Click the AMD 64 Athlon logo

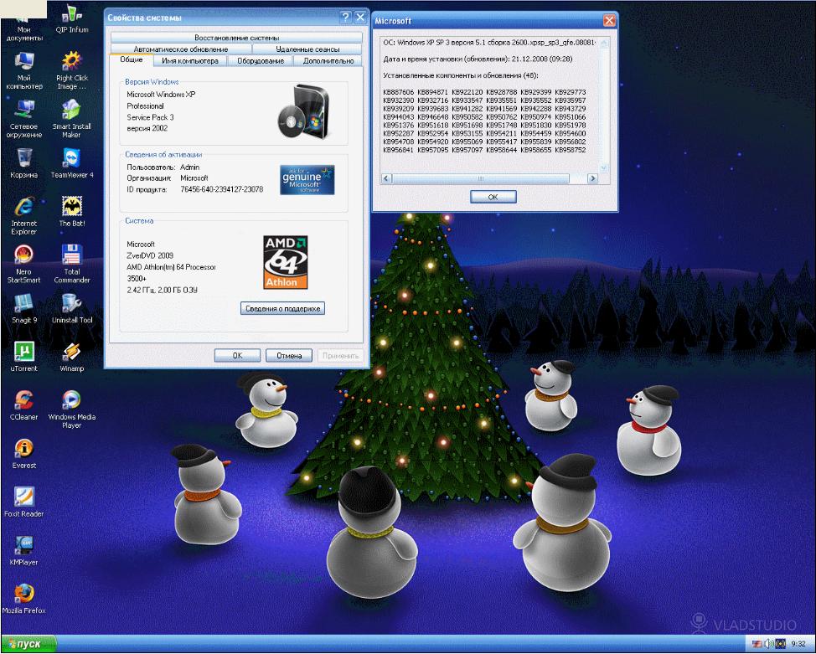(x=285, y=262)
